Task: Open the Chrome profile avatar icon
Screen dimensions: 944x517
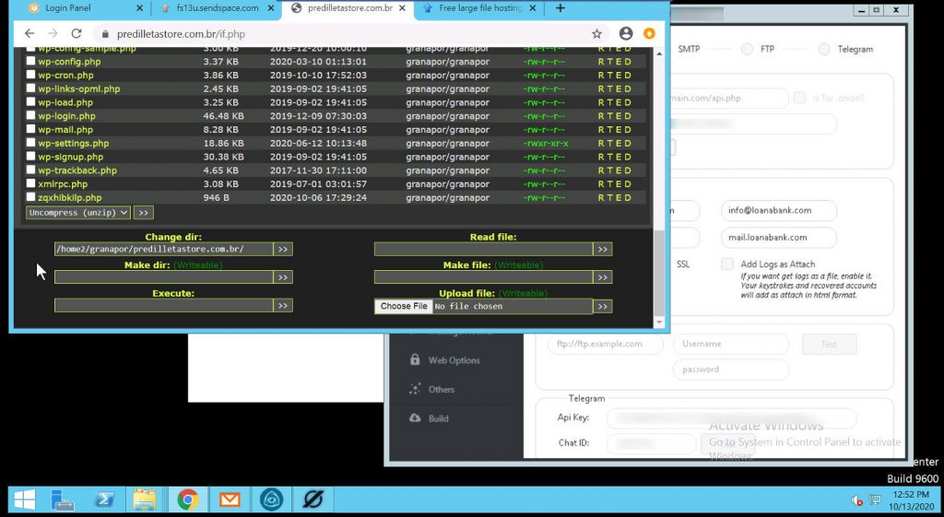Action: click(x=626, y=34)
